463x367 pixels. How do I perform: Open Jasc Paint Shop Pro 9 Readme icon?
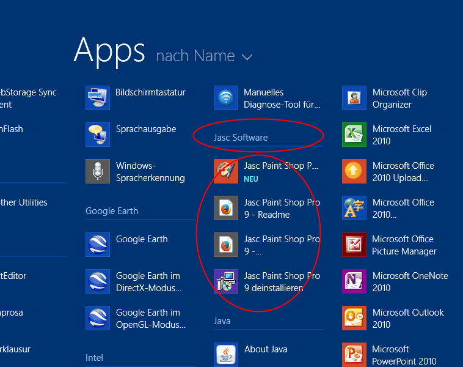pos(226,208)
